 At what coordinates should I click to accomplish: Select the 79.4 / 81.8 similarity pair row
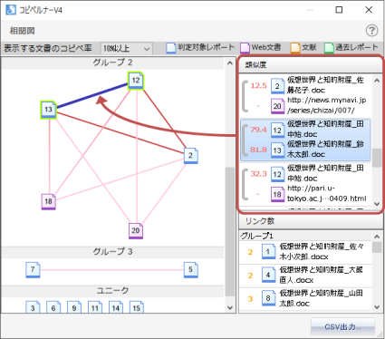pos(305,140)
